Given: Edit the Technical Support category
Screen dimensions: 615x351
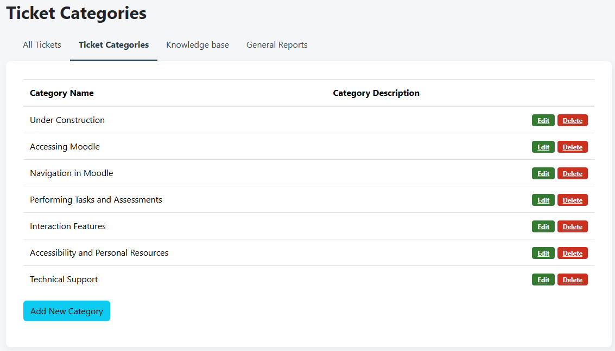Looking at the screenshot, I should pos(543,280).
